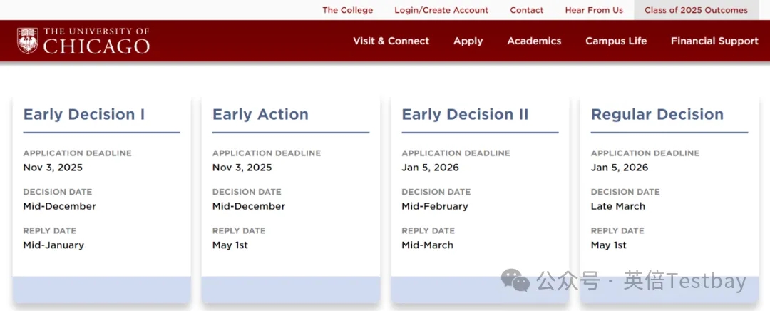Open the Campus Life menu

pos(616,41)
